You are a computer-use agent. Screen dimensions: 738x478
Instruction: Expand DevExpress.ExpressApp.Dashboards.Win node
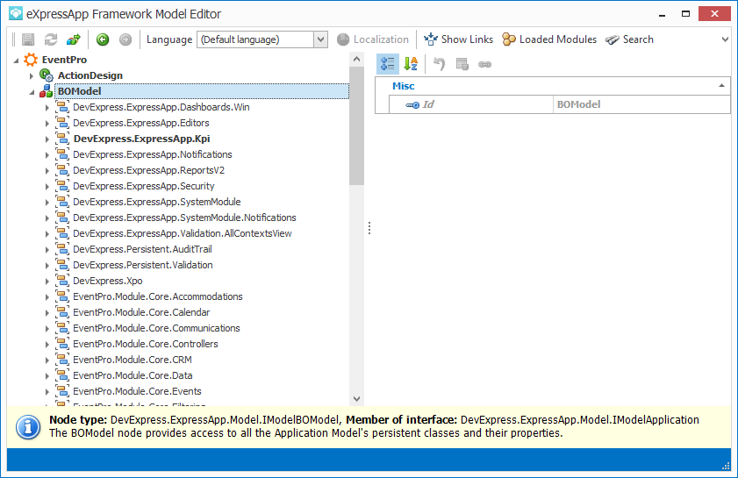point(47,108)
